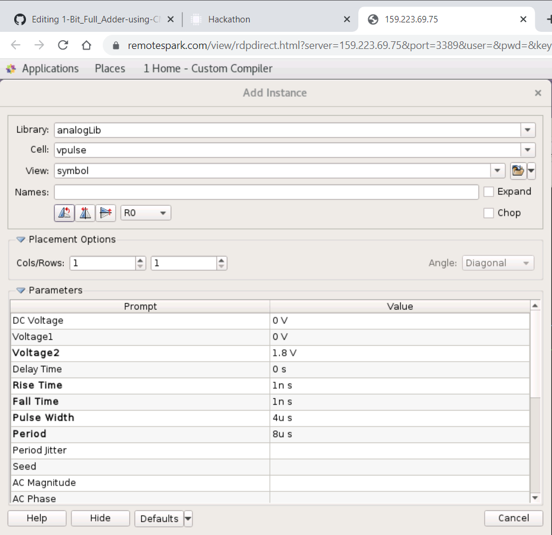The image size is (552, 535).
Task: Collapse the Placement Options section
Action: (x=21, y=239)
